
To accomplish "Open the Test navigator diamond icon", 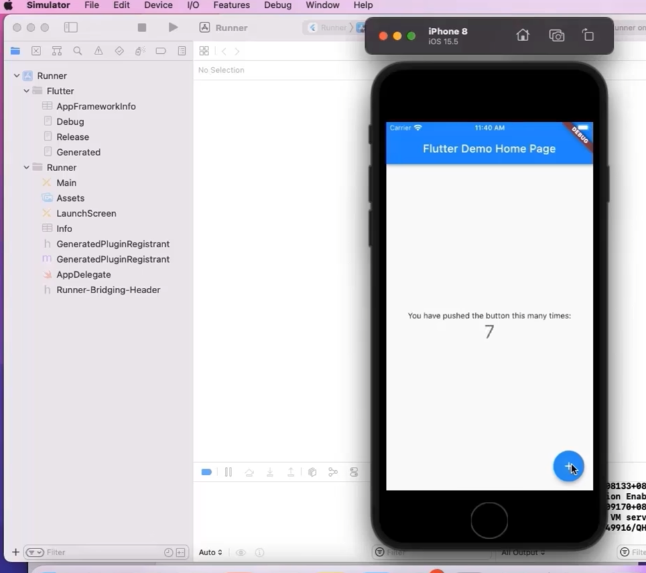I will [x=119, y=51].
